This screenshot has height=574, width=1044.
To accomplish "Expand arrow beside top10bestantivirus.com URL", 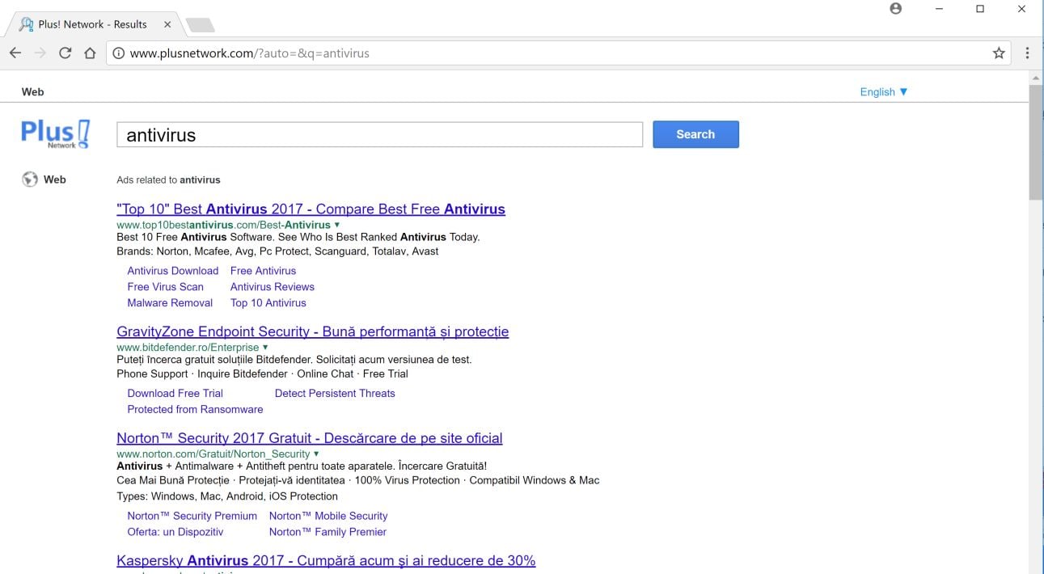I will point(337,225).
